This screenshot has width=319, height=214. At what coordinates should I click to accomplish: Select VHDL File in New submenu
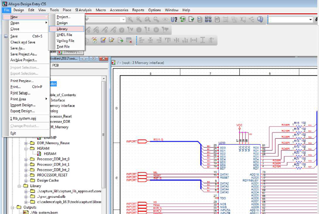click(66, 35)
